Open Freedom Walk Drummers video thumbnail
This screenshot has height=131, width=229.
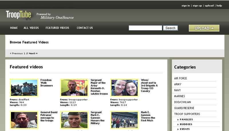[x=24, y=88]
